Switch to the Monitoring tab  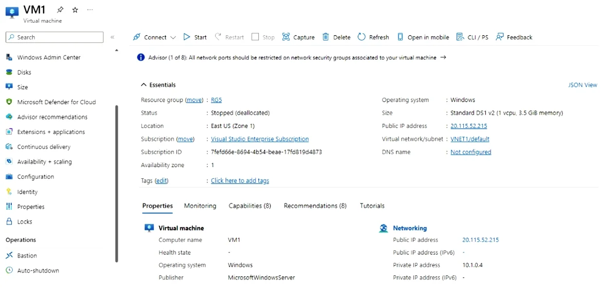tap(200, 206)
